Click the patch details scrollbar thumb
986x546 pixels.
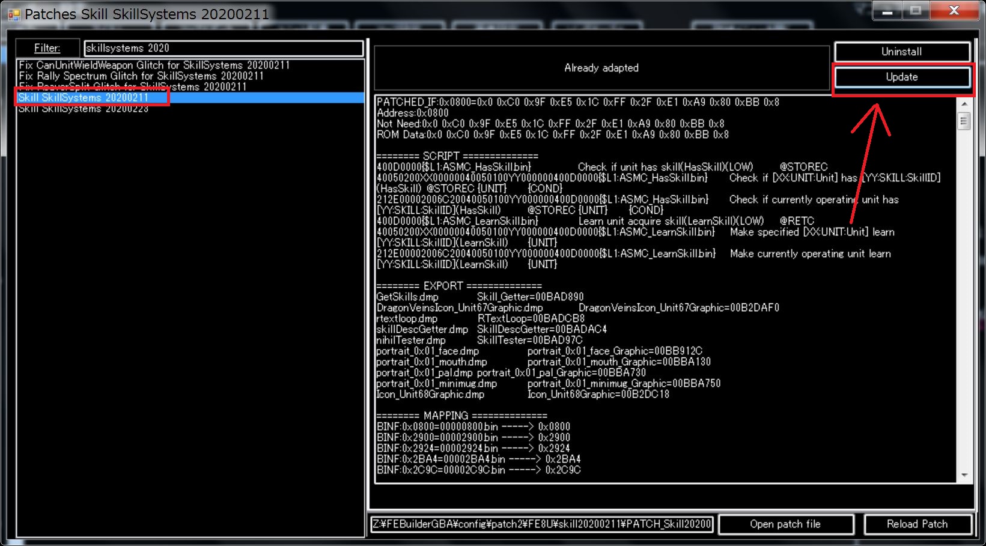coord(964,121)
